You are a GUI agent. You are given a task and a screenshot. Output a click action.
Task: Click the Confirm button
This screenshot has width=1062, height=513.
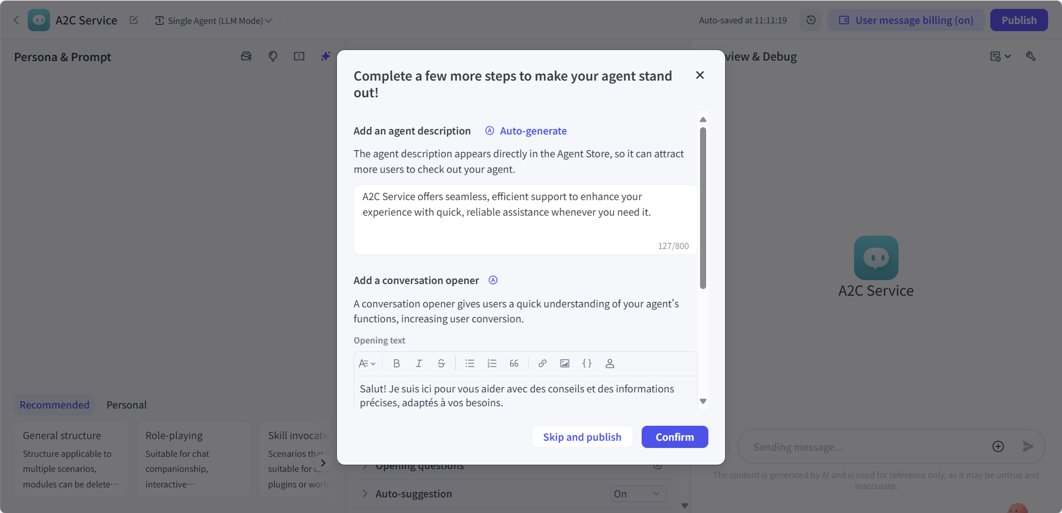pyautogui.click(x=674, y=437)
